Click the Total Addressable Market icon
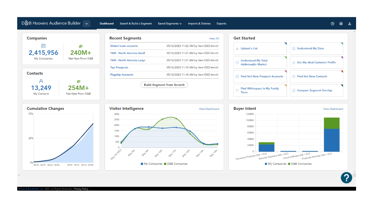The width and height of the screenshot is (375, 208). tap(237, 62)
